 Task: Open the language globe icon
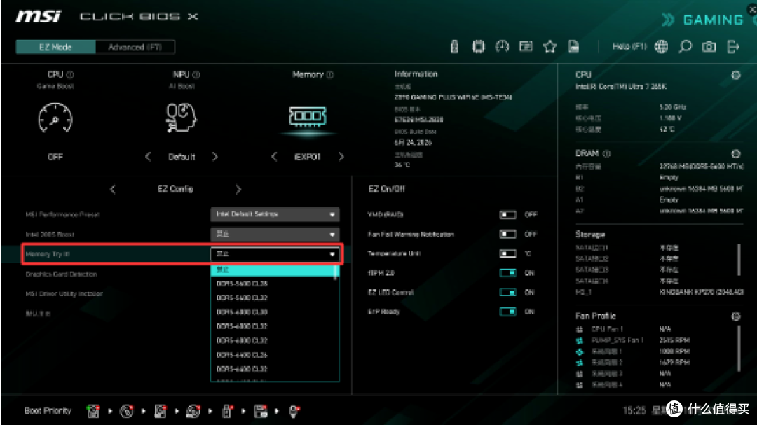pos(661,47)
